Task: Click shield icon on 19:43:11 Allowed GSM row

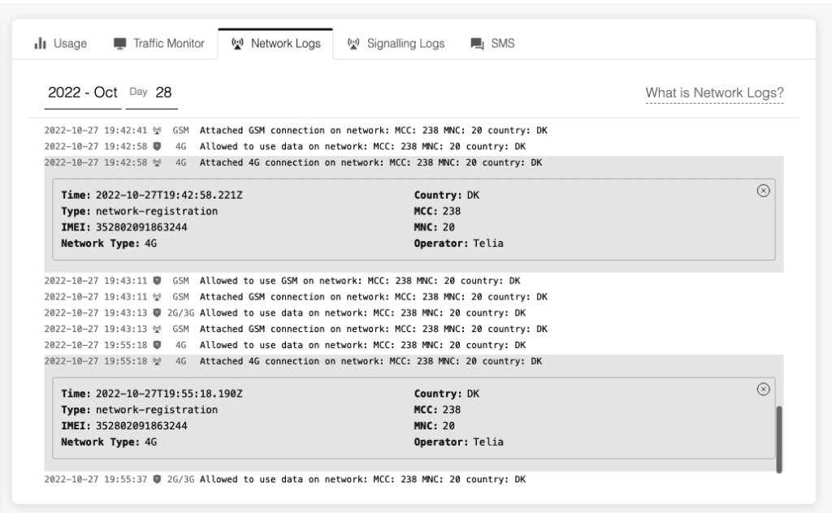Action: [157, 281]
